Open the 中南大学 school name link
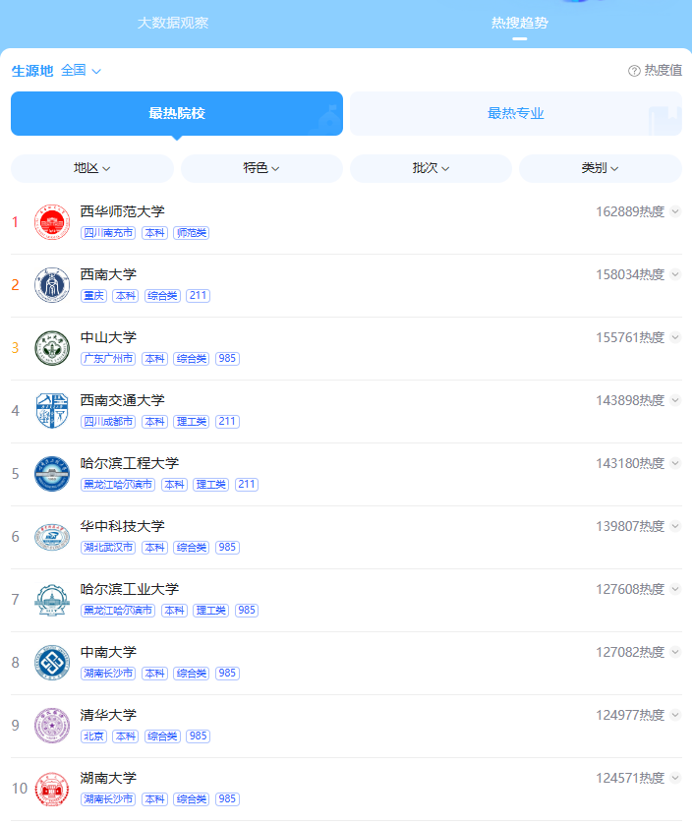The image size is (692, 824). [108, 652]
